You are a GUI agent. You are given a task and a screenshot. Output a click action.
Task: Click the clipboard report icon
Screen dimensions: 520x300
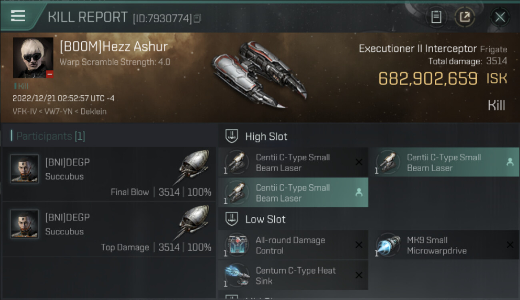coord(436,17)
